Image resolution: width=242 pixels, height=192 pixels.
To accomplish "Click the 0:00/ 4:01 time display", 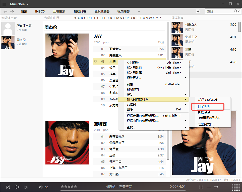I will click(177, 186).
